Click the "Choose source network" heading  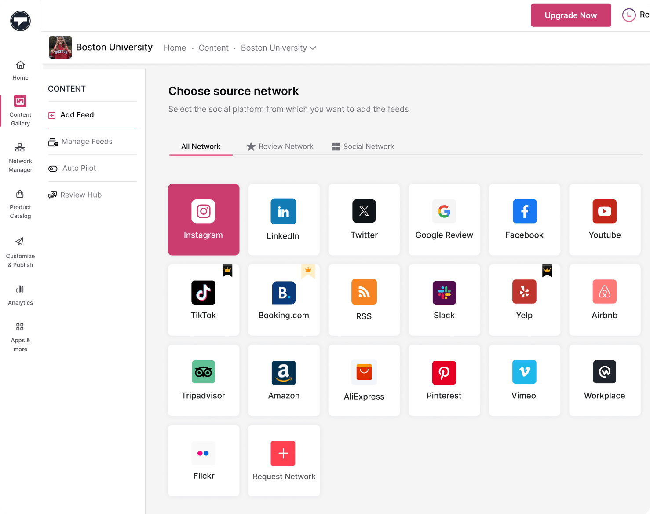click(234, 91)
